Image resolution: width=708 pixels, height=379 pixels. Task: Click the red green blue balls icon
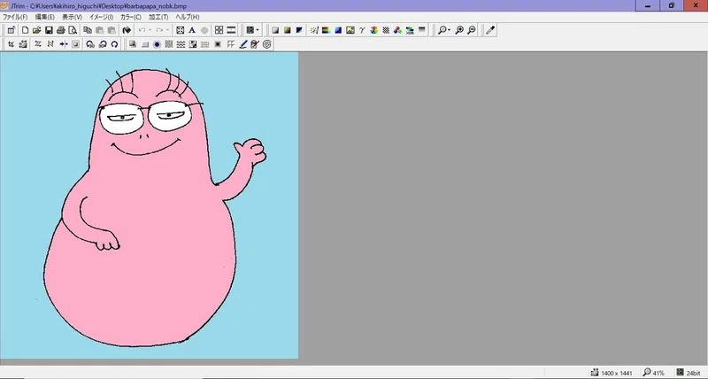[x=397, y=30]
